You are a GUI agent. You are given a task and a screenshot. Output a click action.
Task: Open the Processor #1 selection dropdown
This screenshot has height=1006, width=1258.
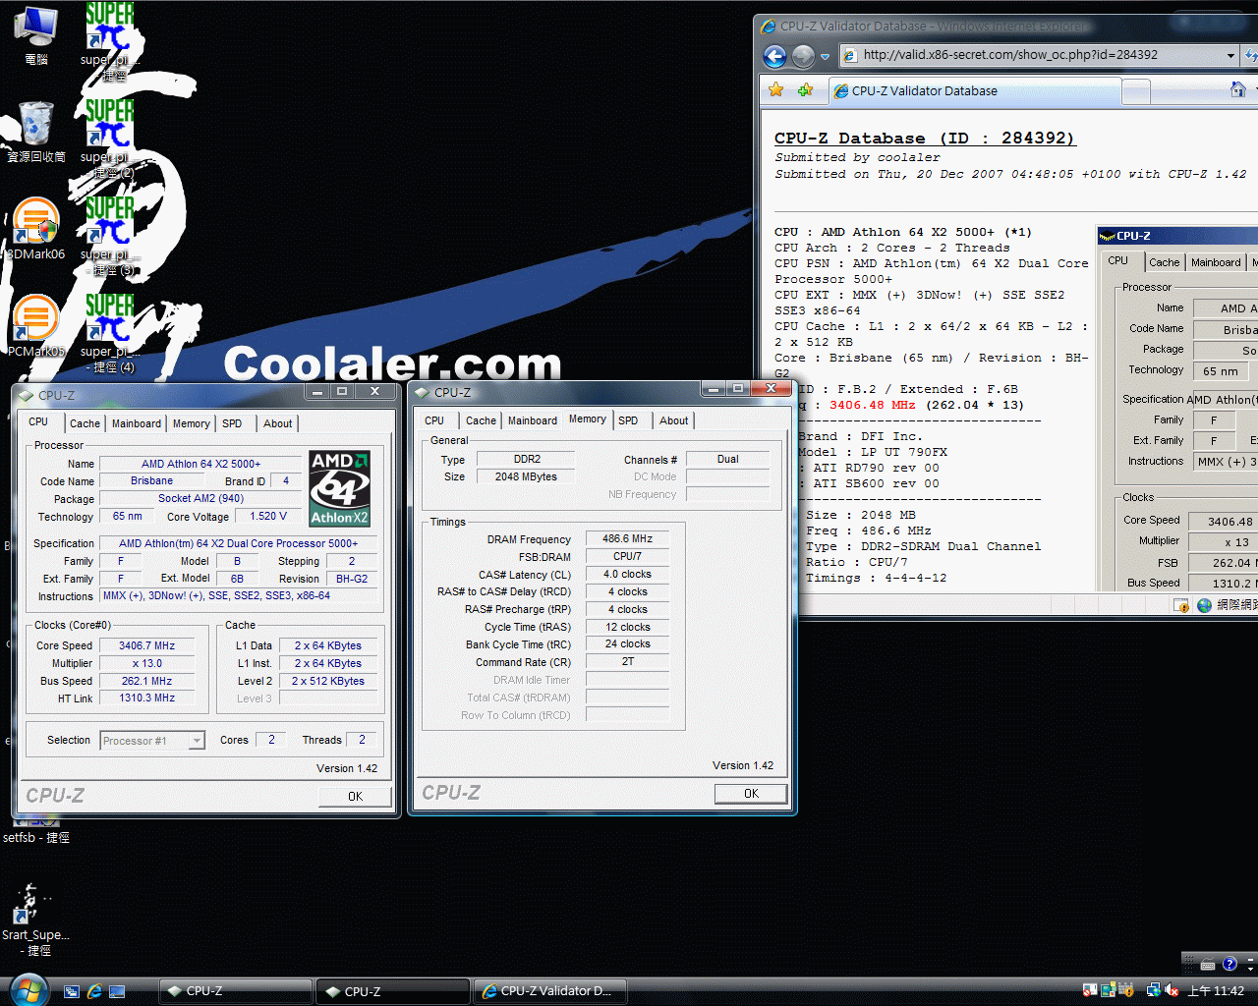[x=152, y=741]
